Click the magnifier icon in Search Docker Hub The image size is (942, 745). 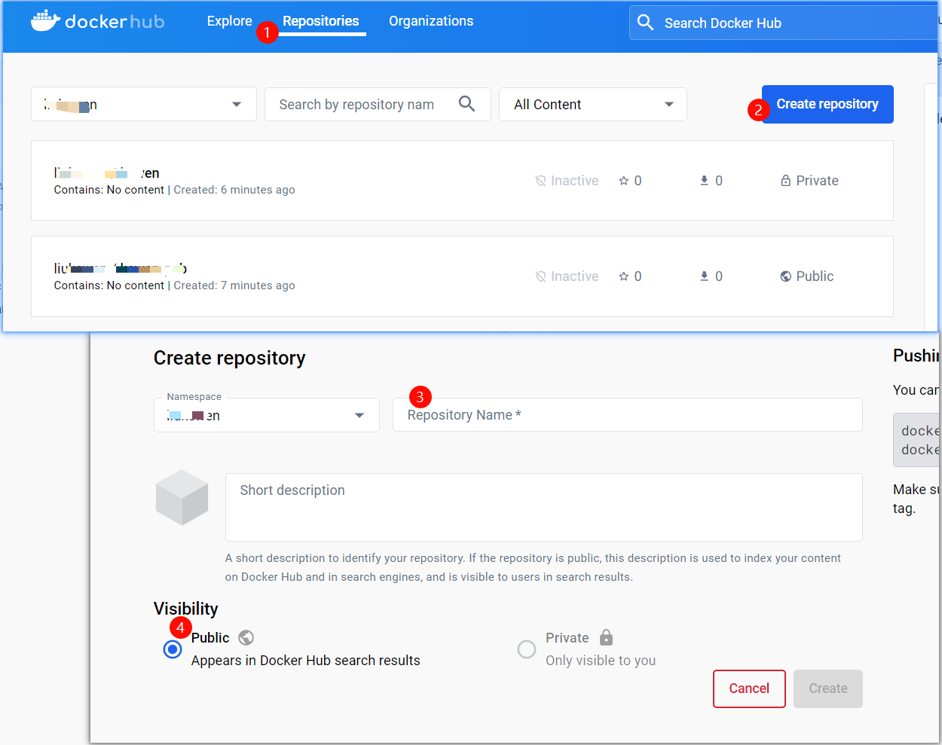click(x=645, y=23)
